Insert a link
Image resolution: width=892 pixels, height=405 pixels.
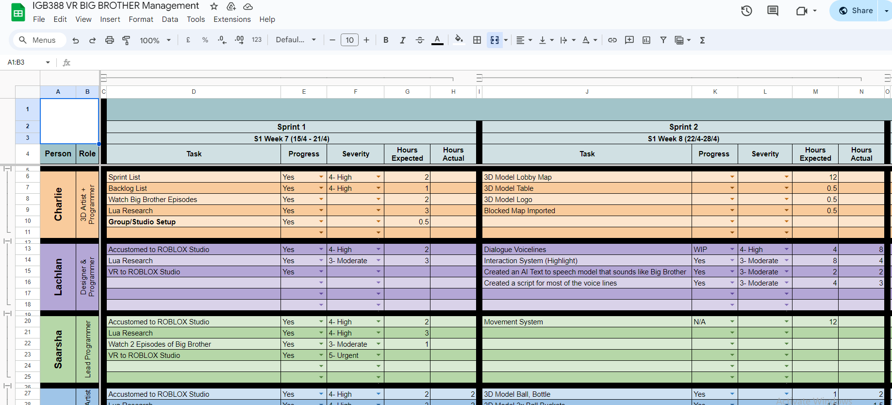[612, 40]
